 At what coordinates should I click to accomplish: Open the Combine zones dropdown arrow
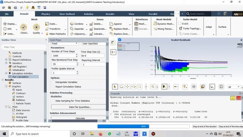[87, 24]
